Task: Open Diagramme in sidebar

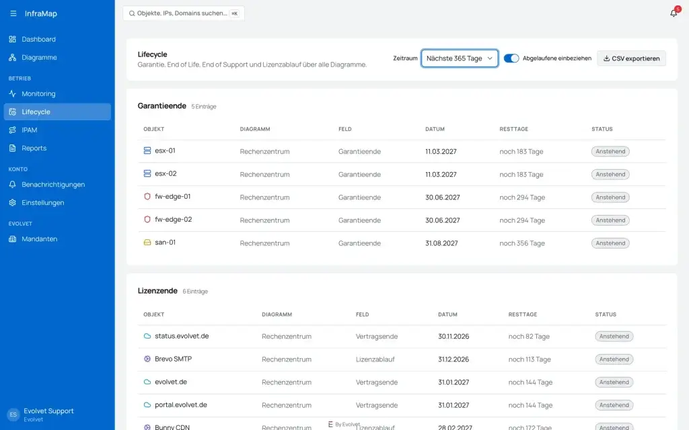Action: tap(57, 58)
